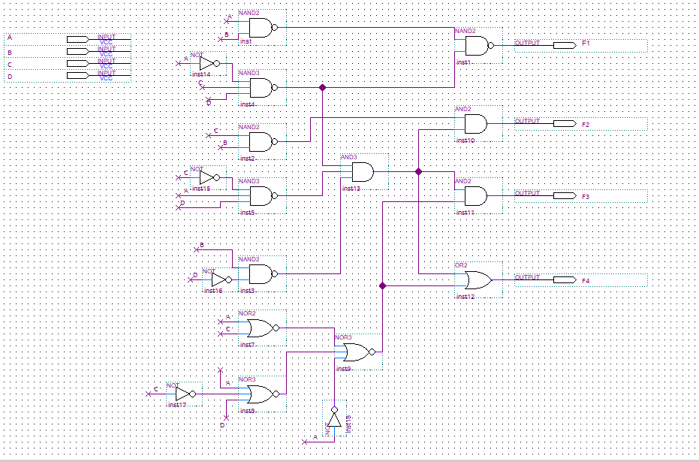Select the NAND2 gate inst3

[259, 273]
